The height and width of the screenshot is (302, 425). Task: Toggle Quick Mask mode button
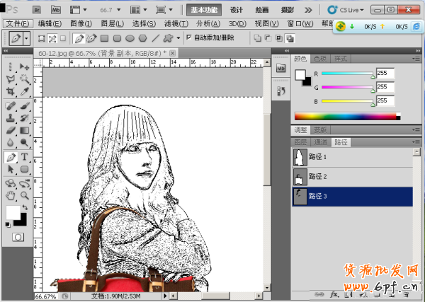coord(18,237)
